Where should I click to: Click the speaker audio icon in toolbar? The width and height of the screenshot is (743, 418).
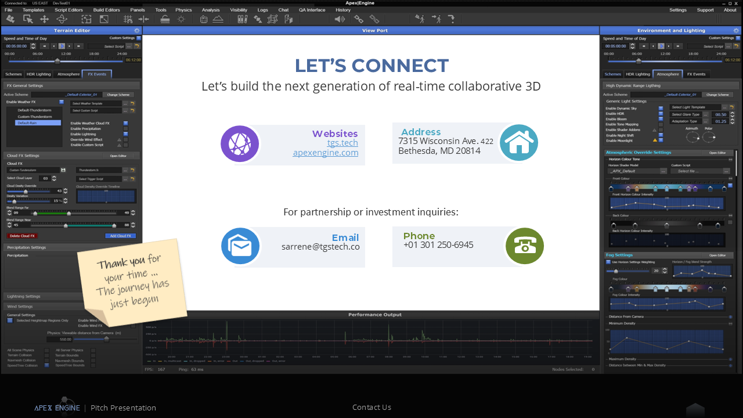click(340, 19)
